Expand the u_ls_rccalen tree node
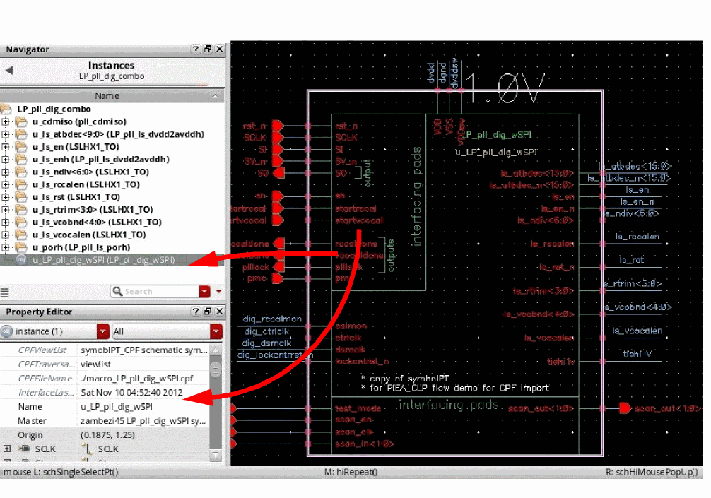711x498 pixels. (x=5, y=184)
